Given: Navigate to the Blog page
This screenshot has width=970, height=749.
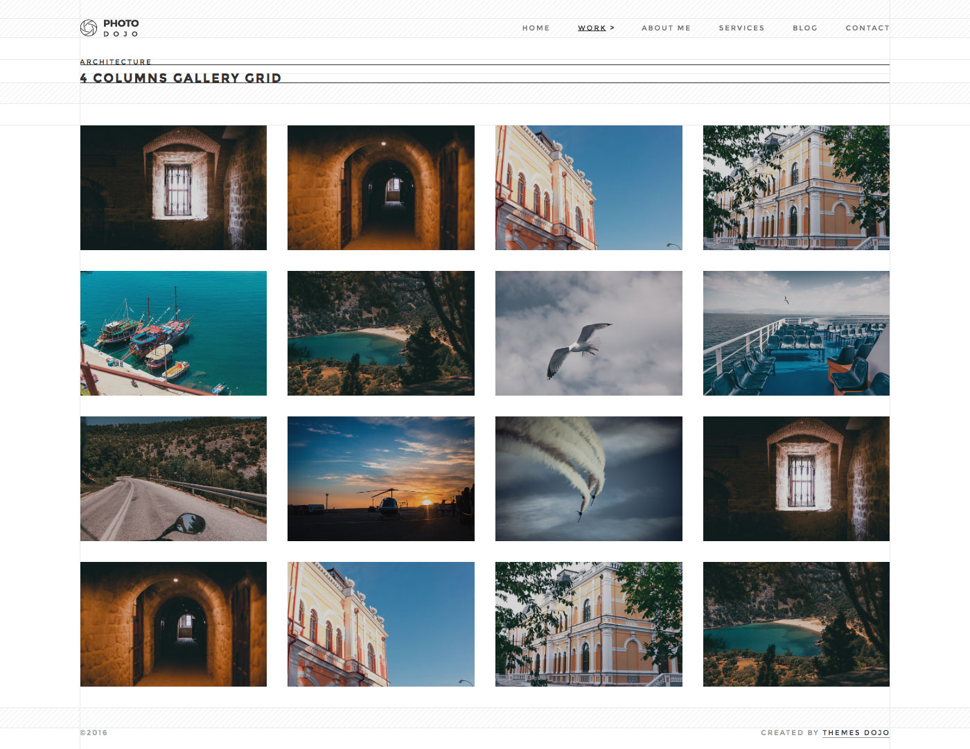Looking at the screenshot, I should [805, 28].
